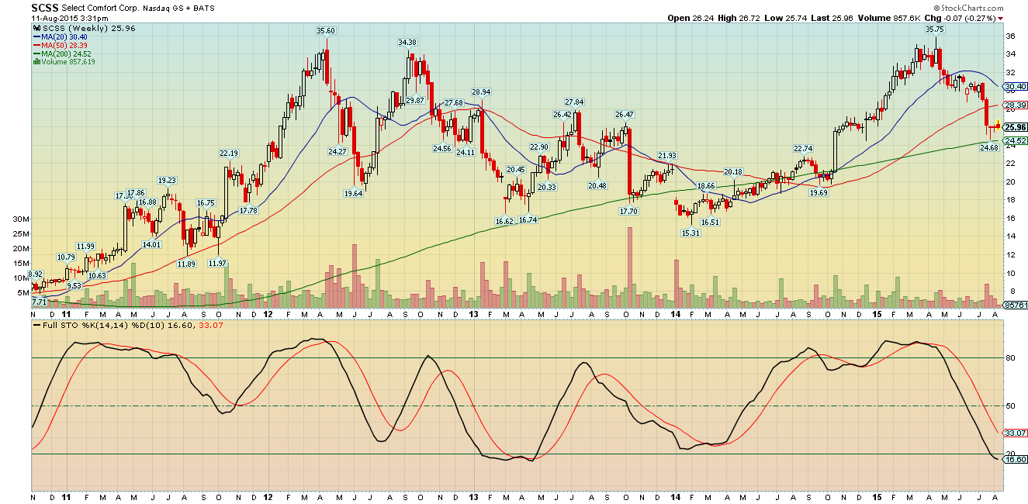This screenshot has width=1028, height=504.
Task: Click the 'MA(50) 28.39' legend entry
Action: (65, 45)
